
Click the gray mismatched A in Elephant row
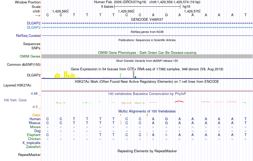click(x=166, y=135)
